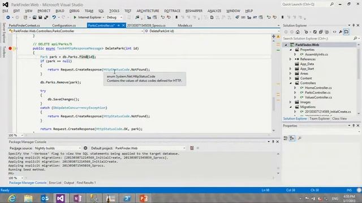Viewport: 362px width, 203px height.
Task: Click the Open File toolbar icon
Action: (x=35, y=17)
